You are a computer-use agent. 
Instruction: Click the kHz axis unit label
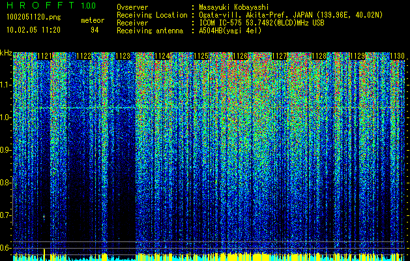(x=6, y=53)
